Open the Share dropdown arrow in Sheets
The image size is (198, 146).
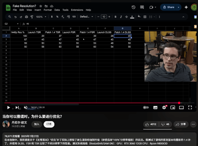tap(179, 7)
